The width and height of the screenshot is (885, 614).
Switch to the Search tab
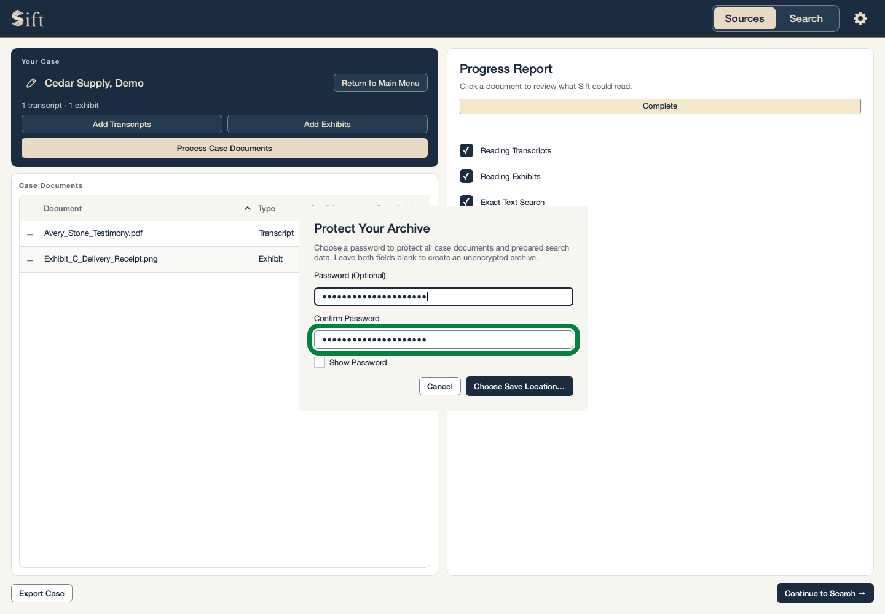(806, 18)
